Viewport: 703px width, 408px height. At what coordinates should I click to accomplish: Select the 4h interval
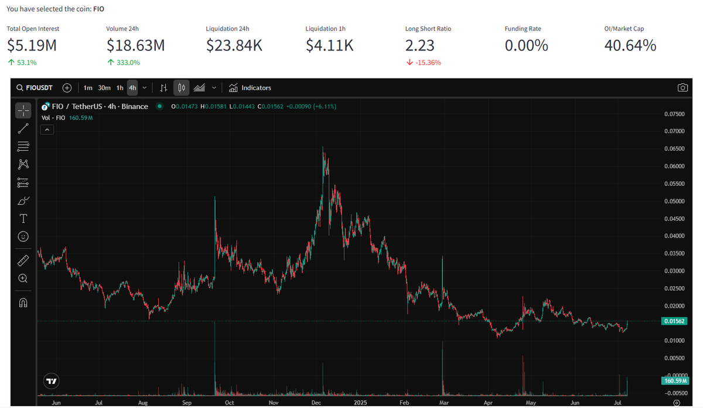(x=132, y=88)
